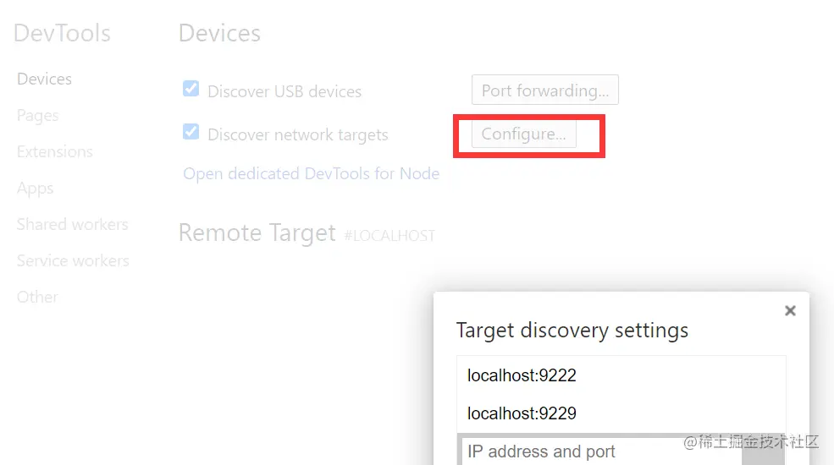834x465 pixels.
Task: Close the Target discovery settings dialog
Action: coord(790,311)
